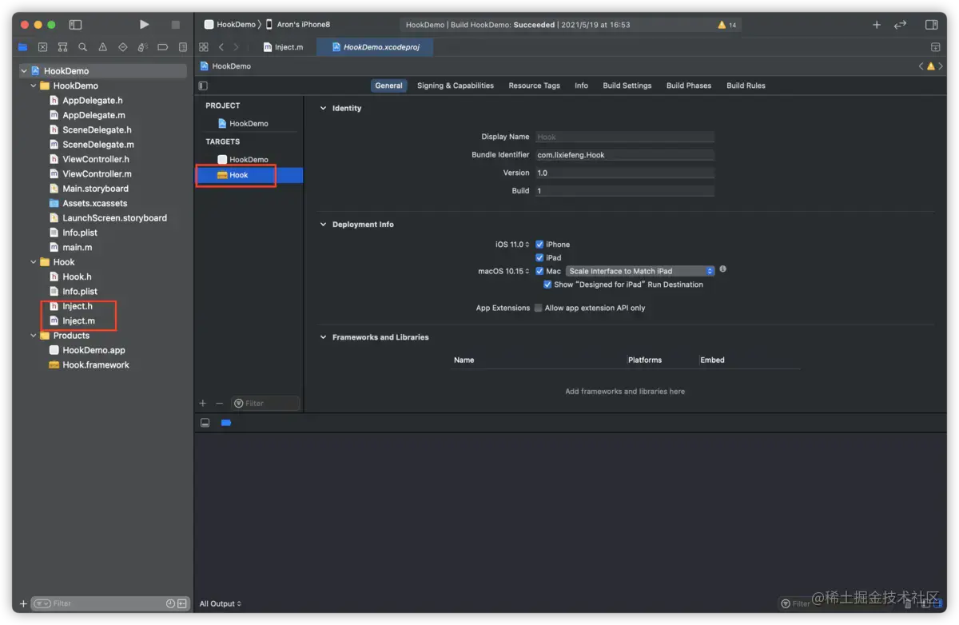The width and height of the screenshot is (959, 625).
Task: Stop the running build
Action: 176,25
